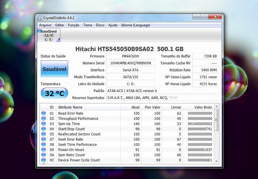The width and height of the screenshot is (258, 179).
Task: Select the Saudável 32 °C disk tab
Action: [49, 35]
